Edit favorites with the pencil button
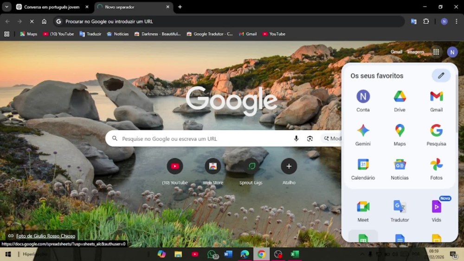 pyautogui.click(x=441, y=76)
